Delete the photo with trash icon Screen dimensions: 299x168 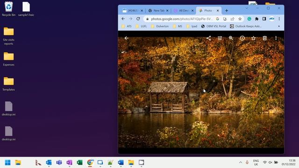click(265, 38)
